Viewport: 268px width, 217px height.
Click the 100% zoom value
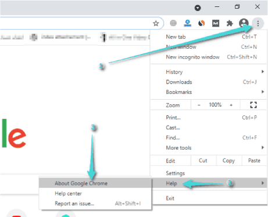coord(215,105)
